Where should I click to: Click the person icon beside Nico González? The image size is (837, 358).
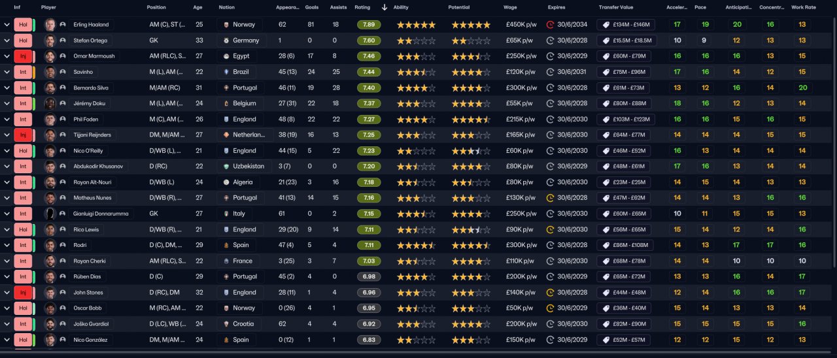63,340
